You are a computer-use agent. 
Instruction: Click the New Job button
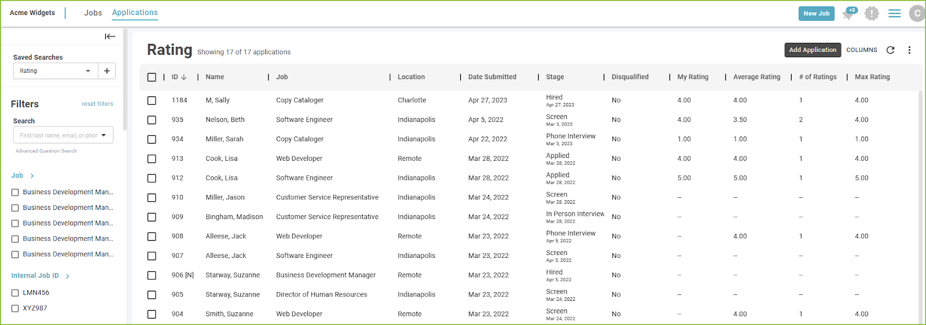pos(816,13)
